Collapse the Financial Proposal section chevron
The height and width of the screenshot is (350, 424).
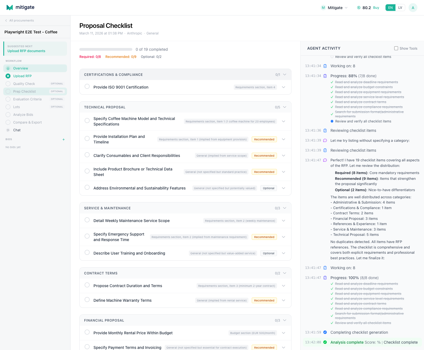pos(285,320)
